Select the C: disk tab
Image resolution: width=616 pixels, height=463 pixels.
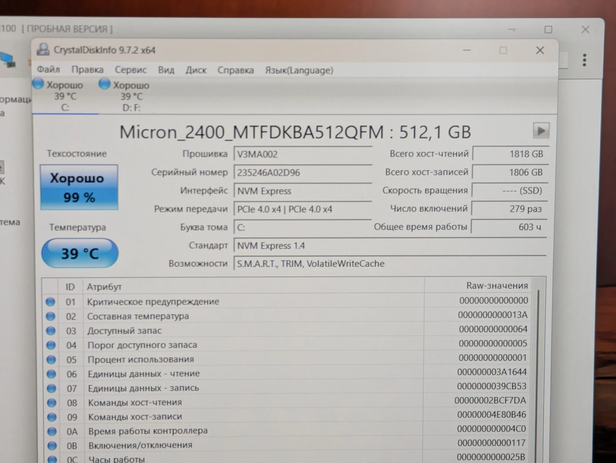(65, 96)
